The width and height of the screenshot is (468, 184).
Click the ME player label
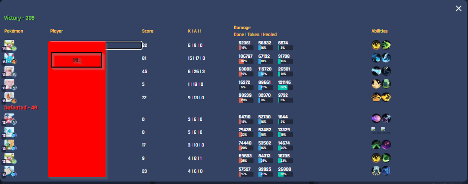coord(76,60)
